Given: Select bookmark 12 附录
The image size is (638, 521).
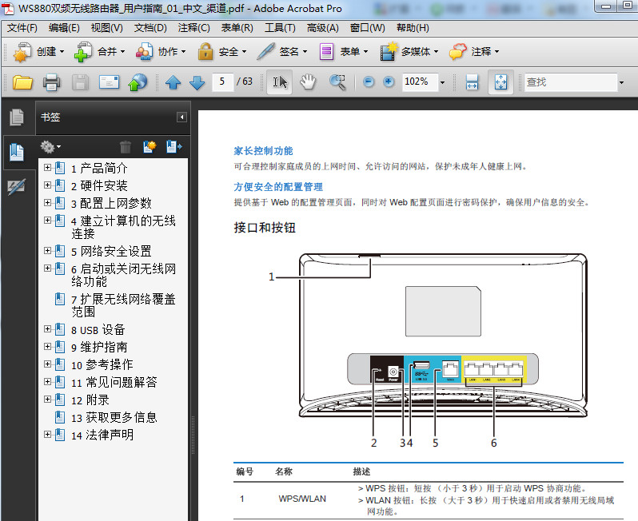Looking at the screenshot, I should pyautogui.click(x=90, y=400).
